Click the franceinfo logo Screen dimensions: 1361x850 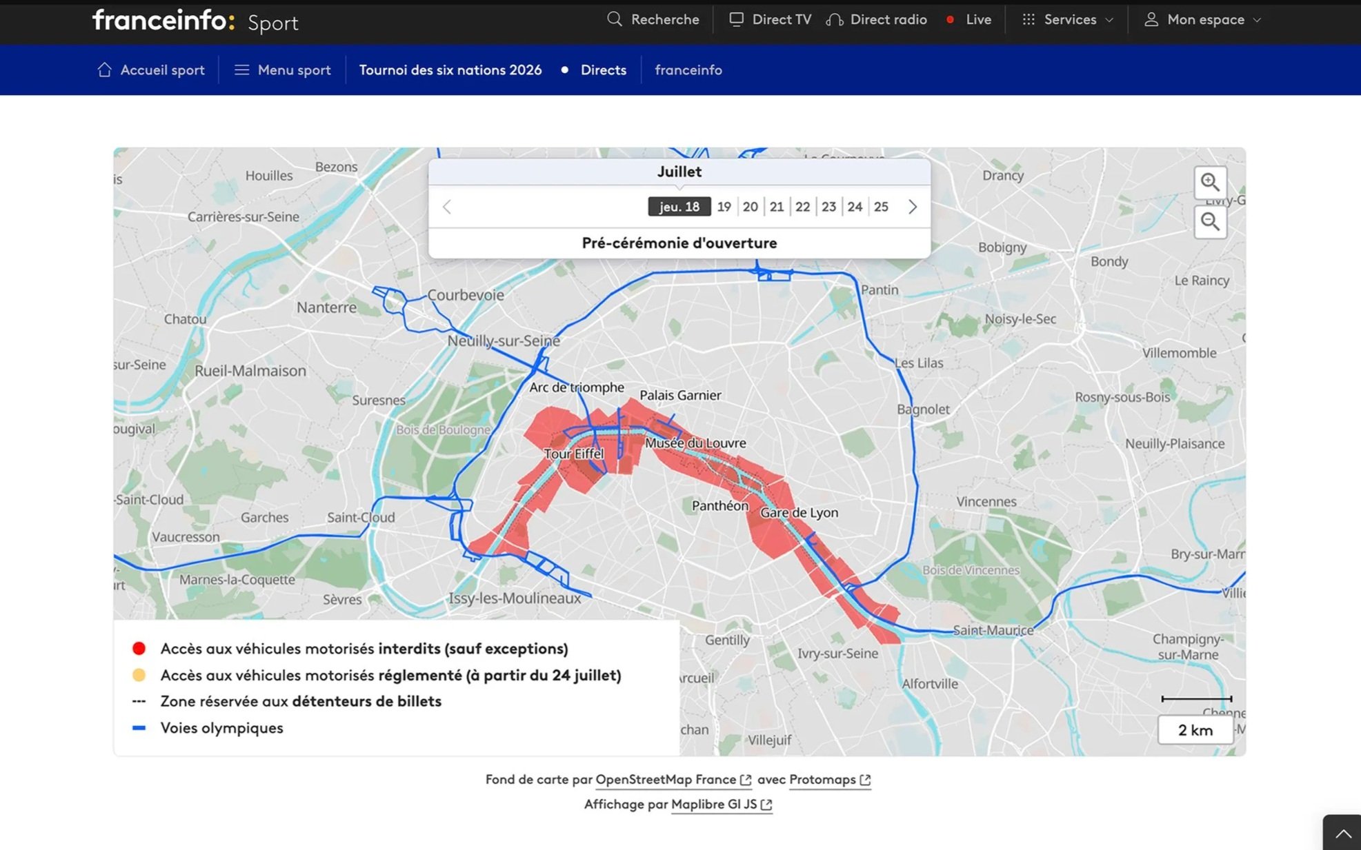(x=163, y=20)
